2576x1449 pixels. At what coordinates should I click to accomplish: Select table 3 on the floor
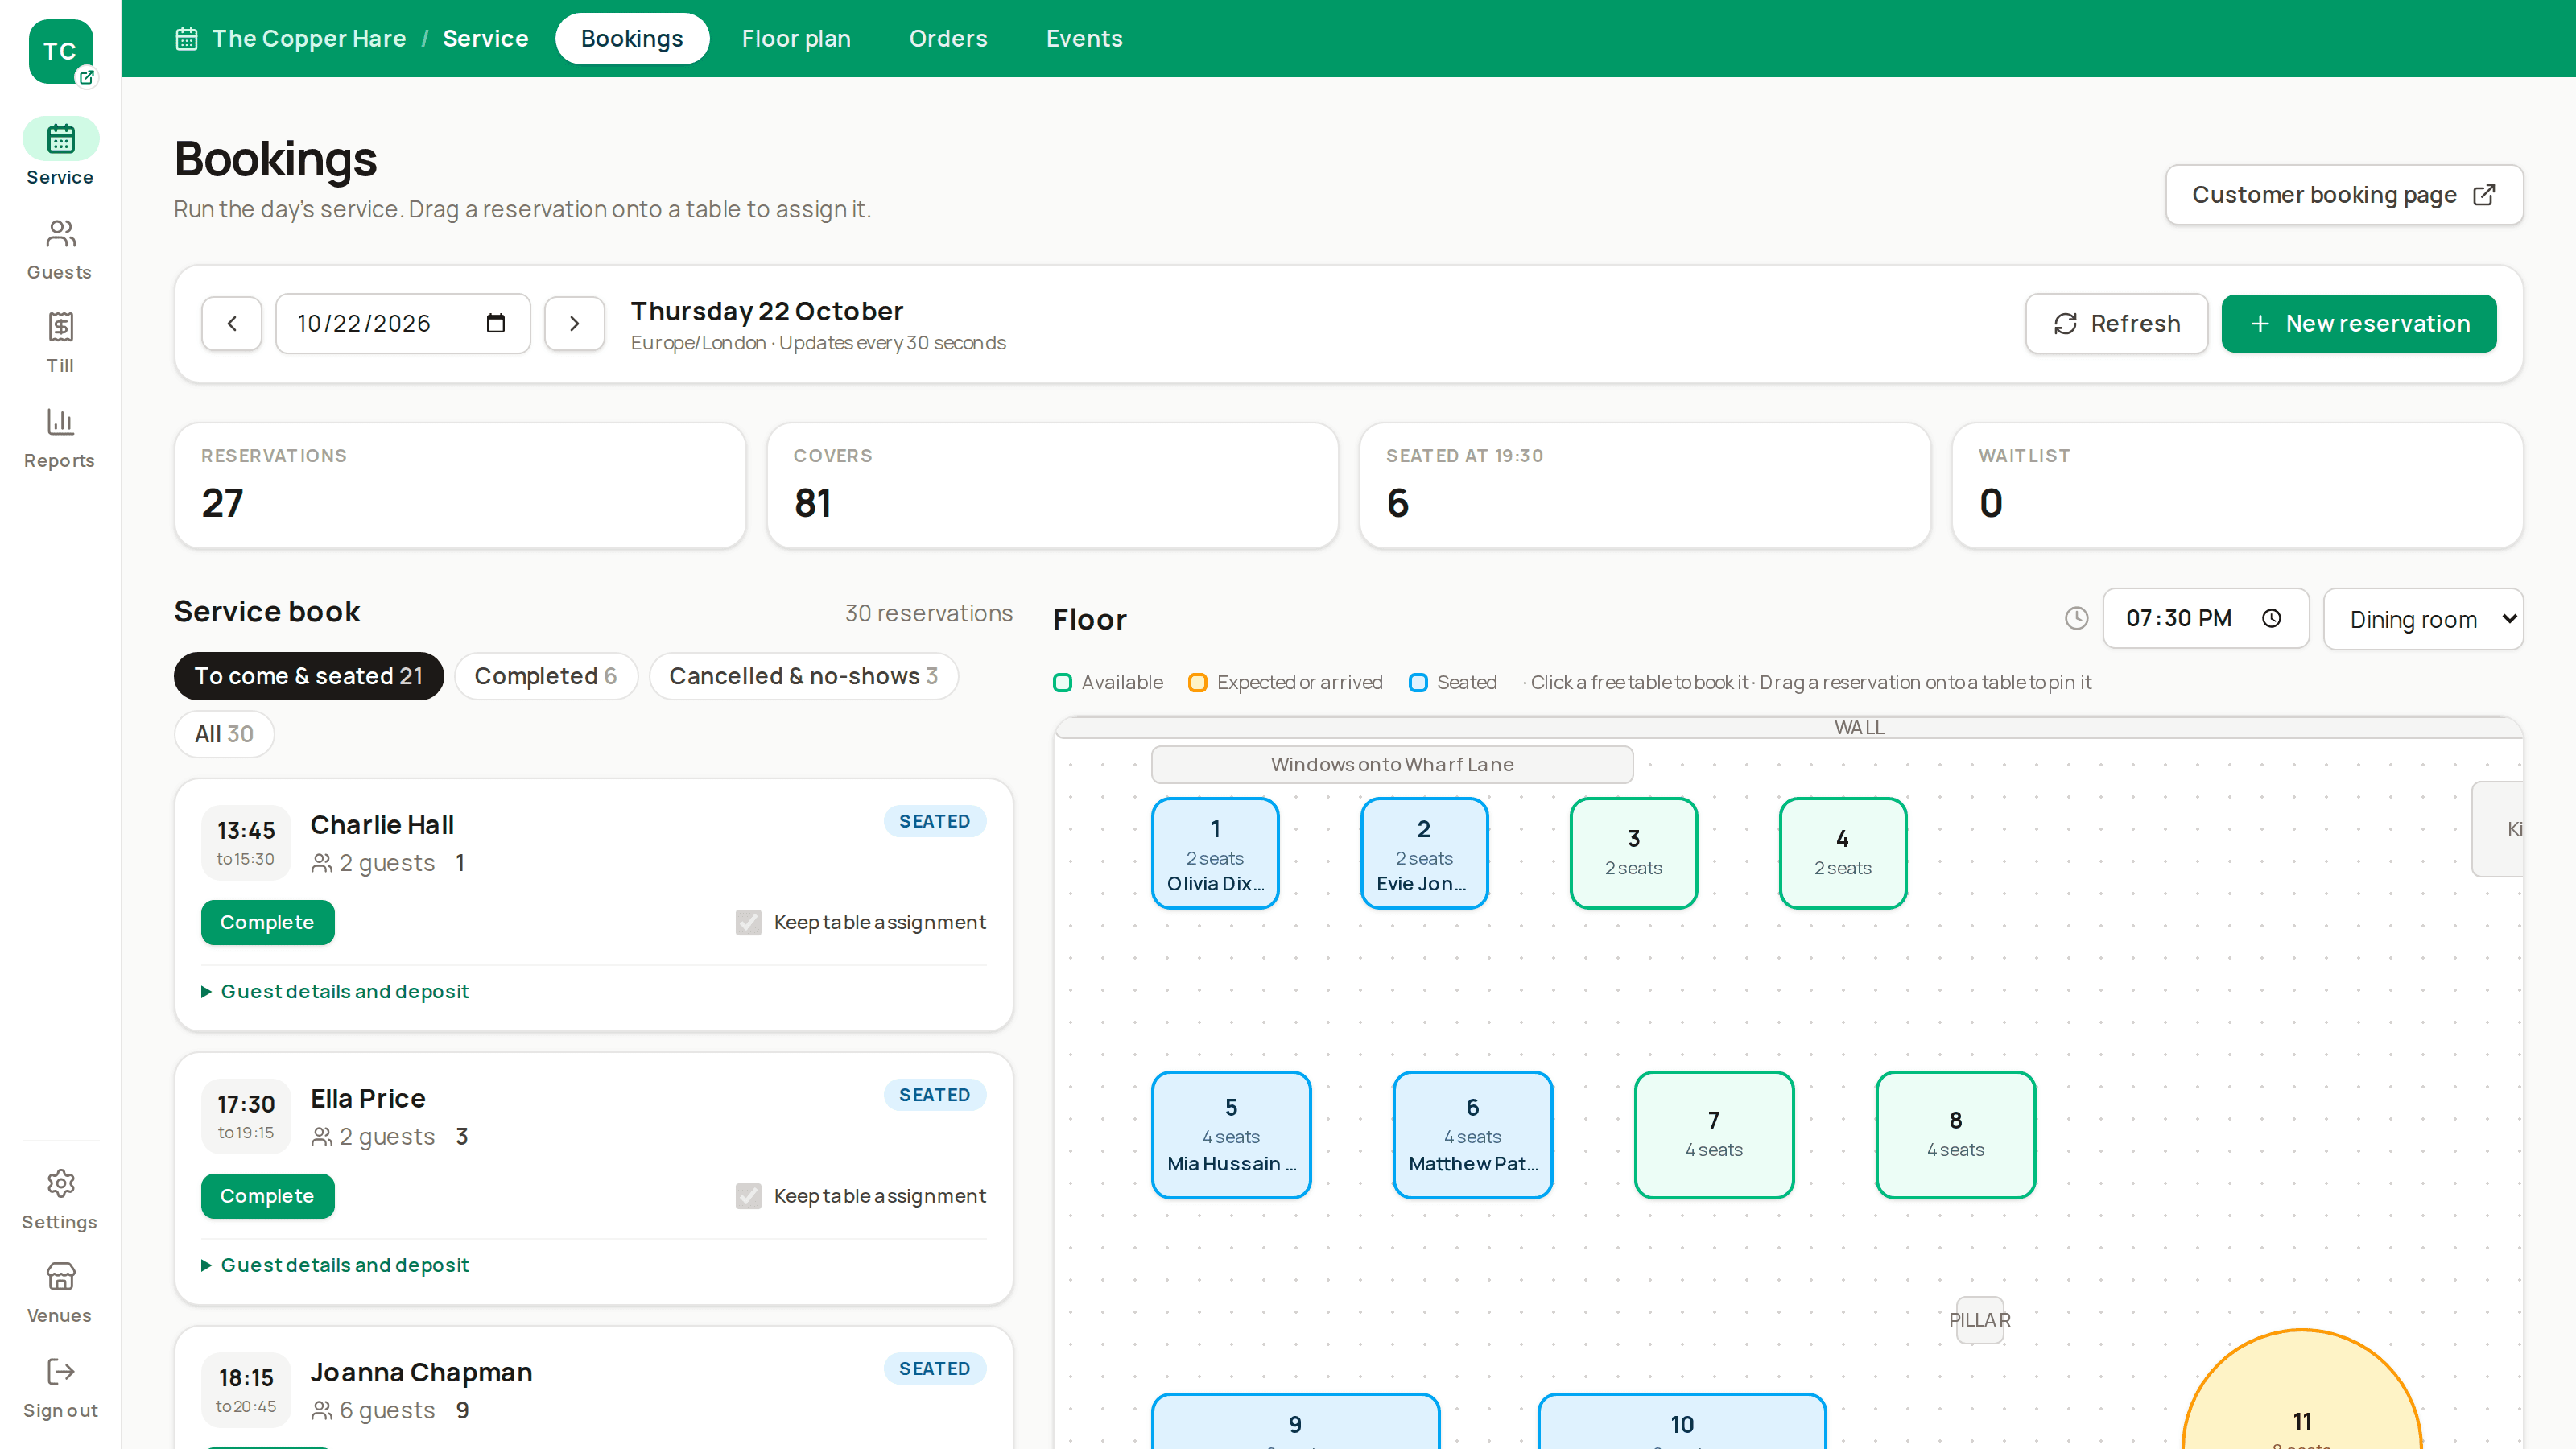[x=1633, y=853]
